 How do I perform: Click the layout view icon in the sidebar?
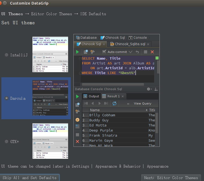77,126
